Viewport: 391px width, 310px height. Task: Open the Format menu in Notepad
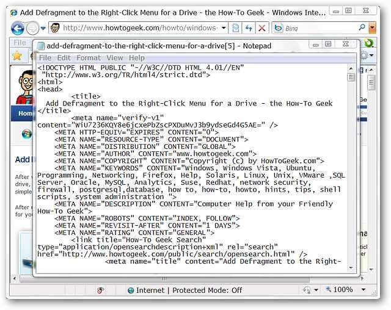89,57
